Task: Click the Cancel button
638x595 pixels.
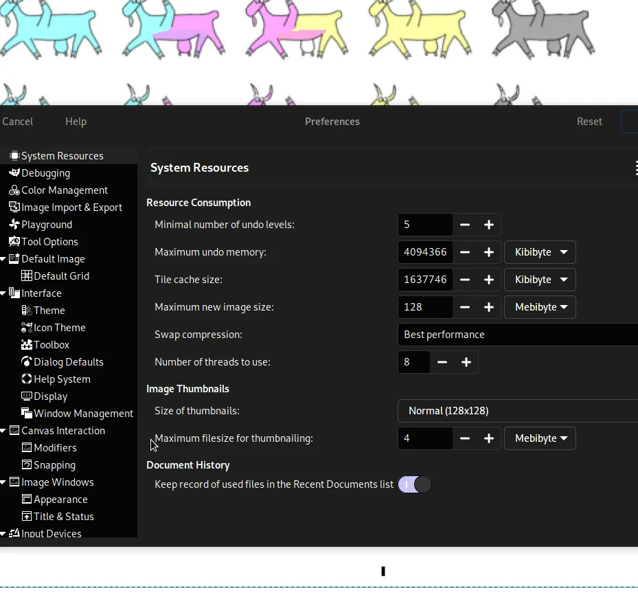Action: 16,122
